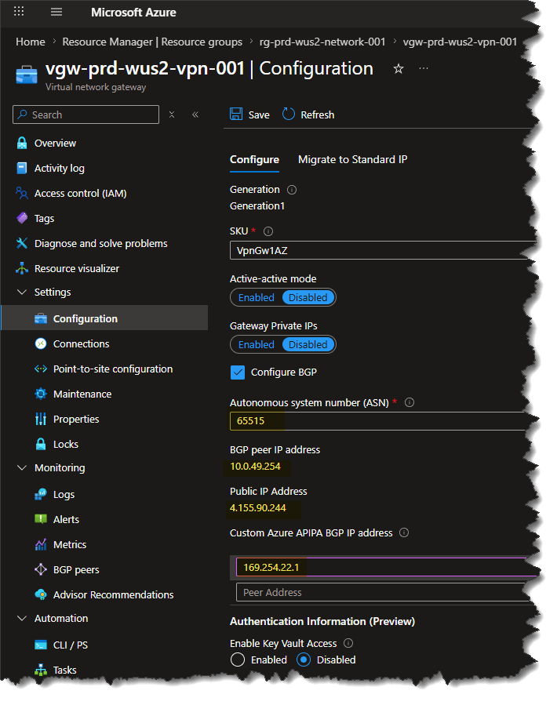Viewport: 557px width, 705px height.
Task: Click the Peer Address field
Action: (x=384, y=593)
